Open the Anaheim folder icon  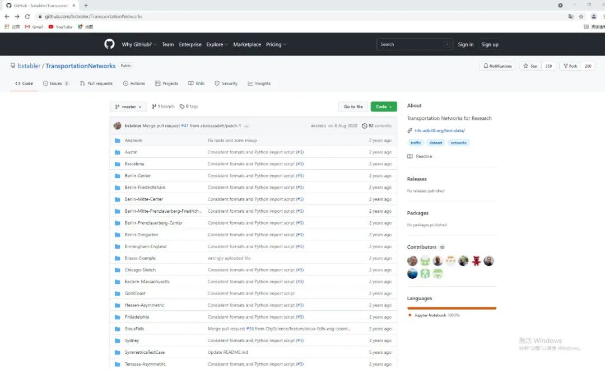[x=117, y=141]
